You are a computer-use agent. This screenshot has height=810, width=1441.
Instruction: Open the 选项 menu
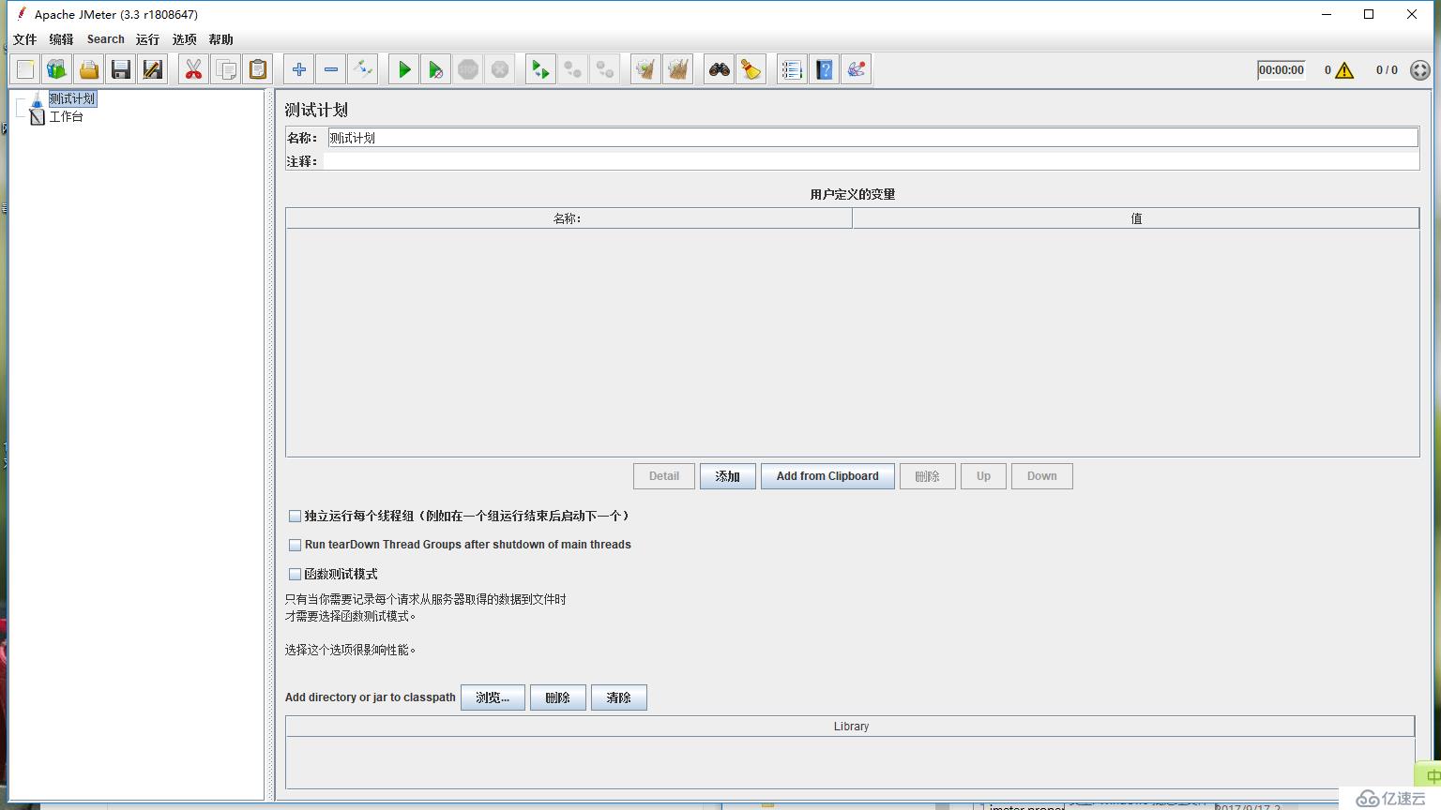(185, 39)
